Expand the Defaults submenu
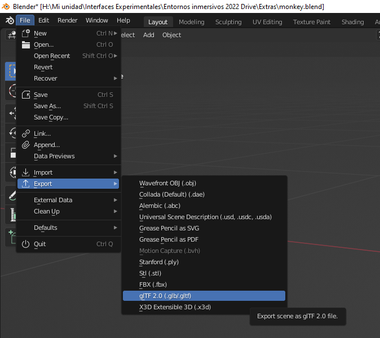The image size is (380, 338). (69, 228)
